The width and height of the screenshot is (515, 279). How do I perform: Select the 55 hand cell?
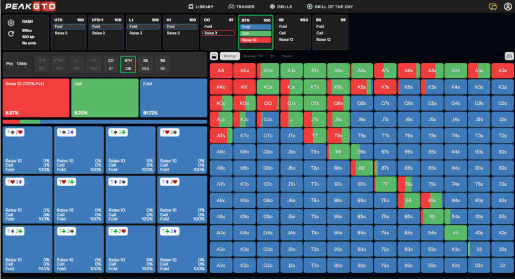432,216
